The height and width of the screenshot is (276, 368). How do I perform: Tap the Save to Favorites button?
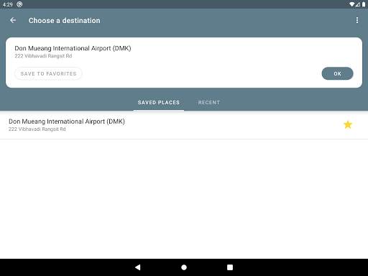(x=48, y=73)
